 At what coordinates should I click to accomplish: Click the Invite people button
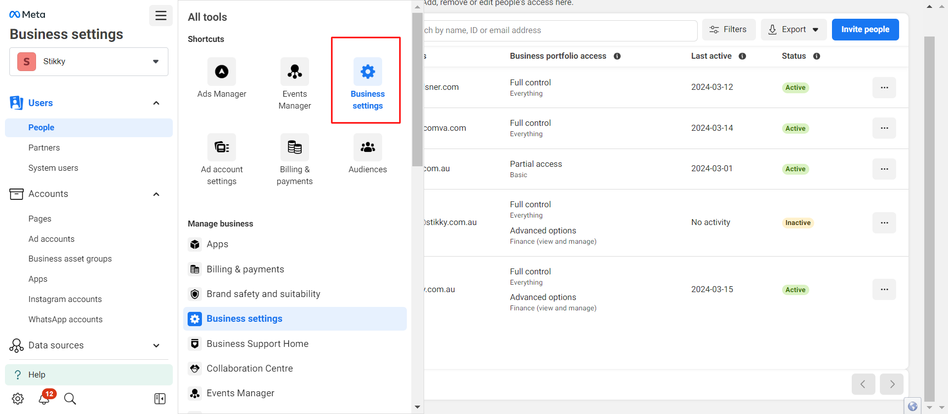(865, 30)
